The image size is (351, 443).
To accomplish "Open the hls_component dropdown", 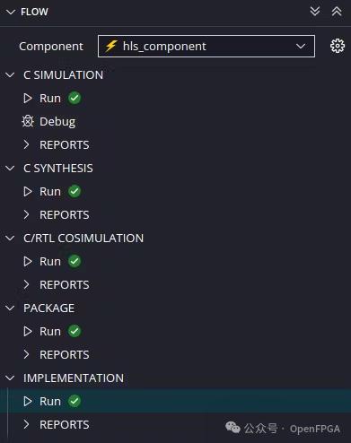I will (206, 46).
